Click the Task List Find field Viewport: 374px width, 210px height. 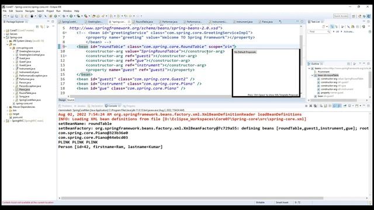pos(319,32)
